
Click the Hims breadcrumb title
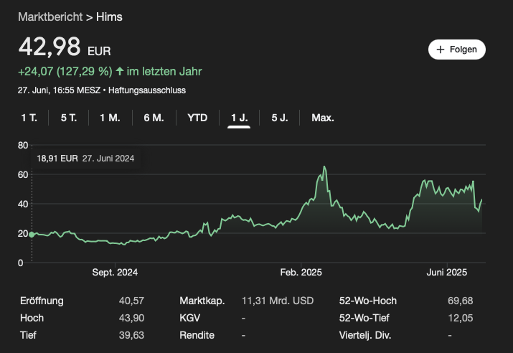point(109,17)
